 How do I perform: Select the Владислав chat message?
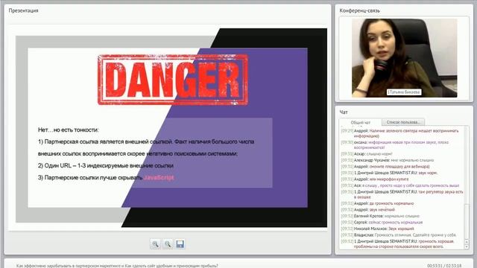pyautogui.click(x=399, y=235)
